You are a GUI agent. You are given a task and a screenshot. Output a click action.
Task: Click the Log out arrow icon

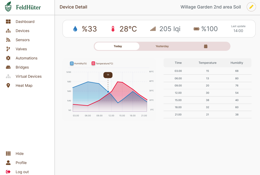tap(8, 172)
